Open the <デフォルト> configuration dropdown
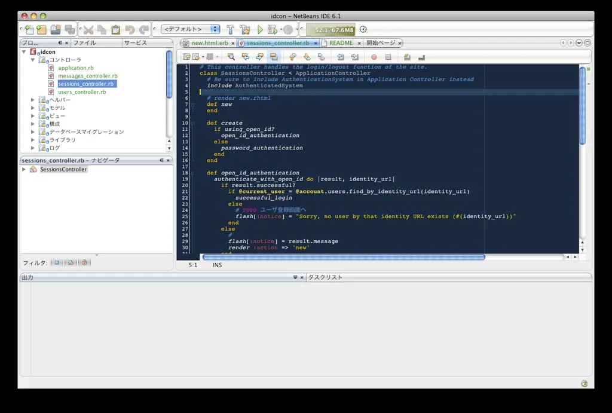The image size is (612, 413). click(191, 29)
